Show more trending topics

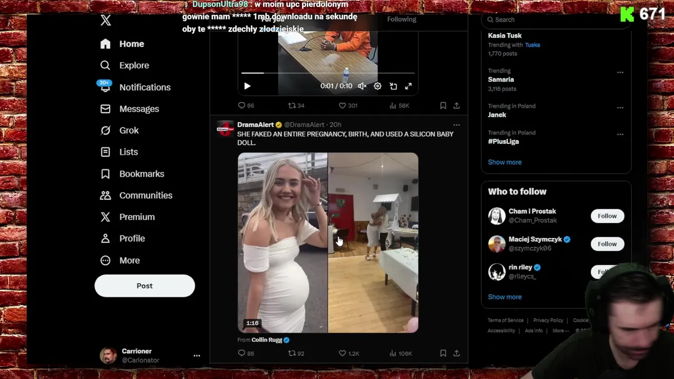click(x=505, y=162)
